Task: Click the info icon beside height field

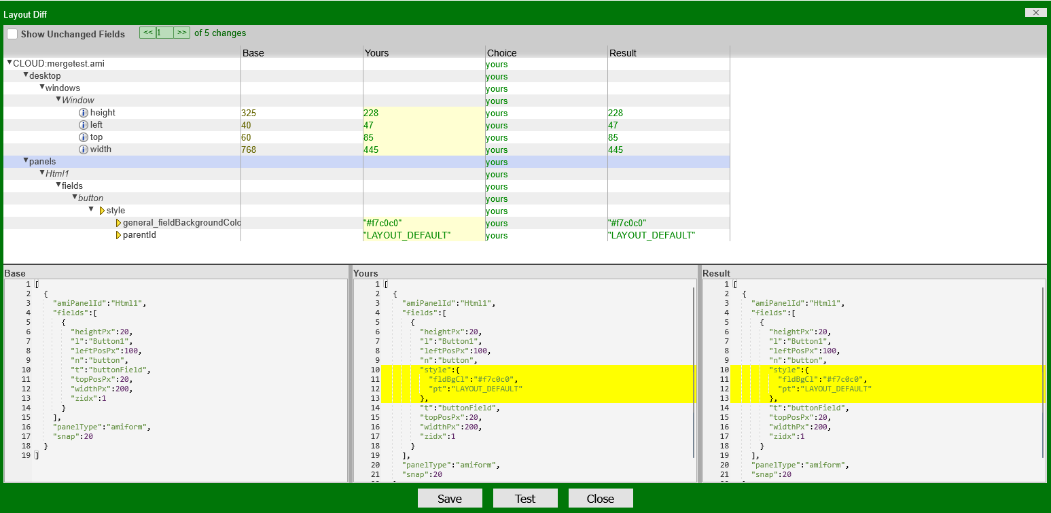Action: [x=84, y=112]
